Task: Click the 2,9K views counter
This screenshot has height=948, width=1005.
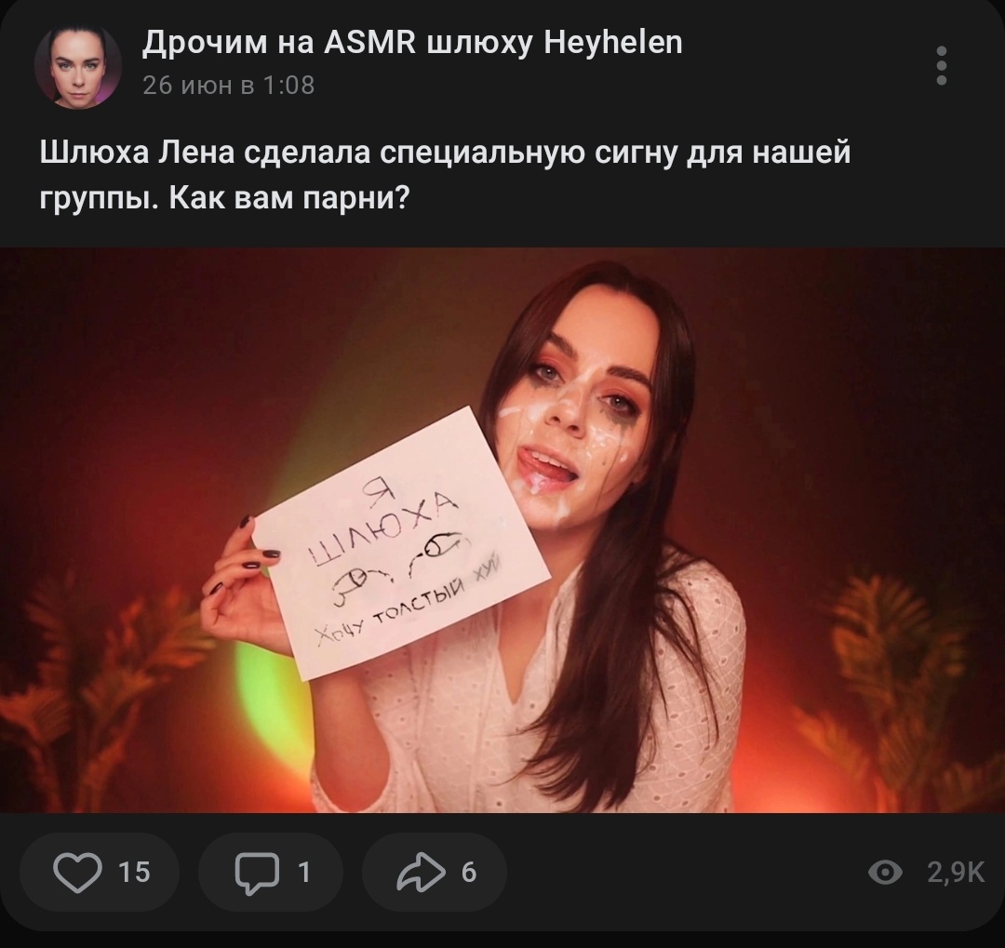Action: coord(956,873)
